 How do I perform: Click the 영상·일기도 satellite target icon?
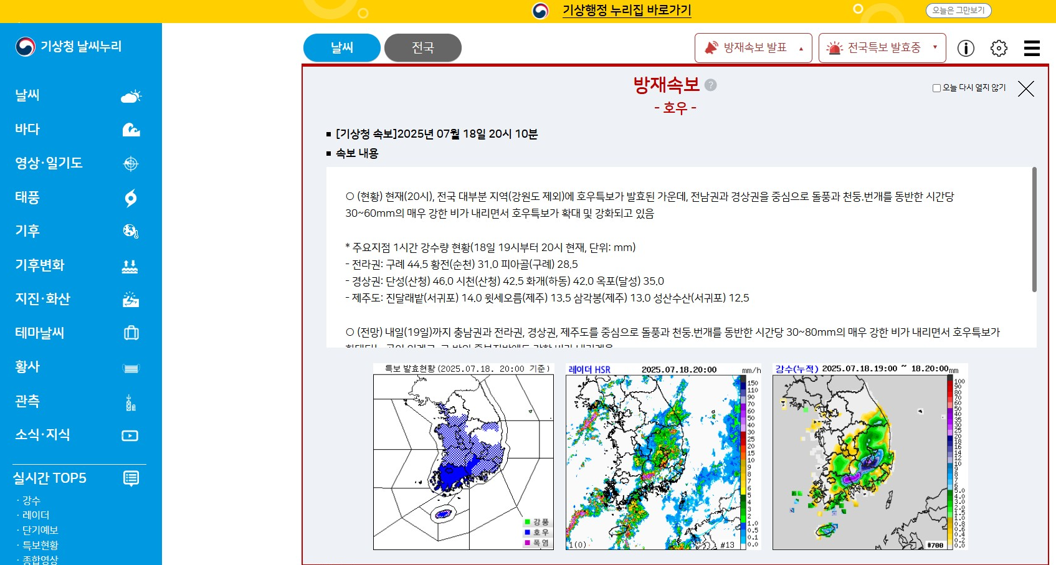131,164
